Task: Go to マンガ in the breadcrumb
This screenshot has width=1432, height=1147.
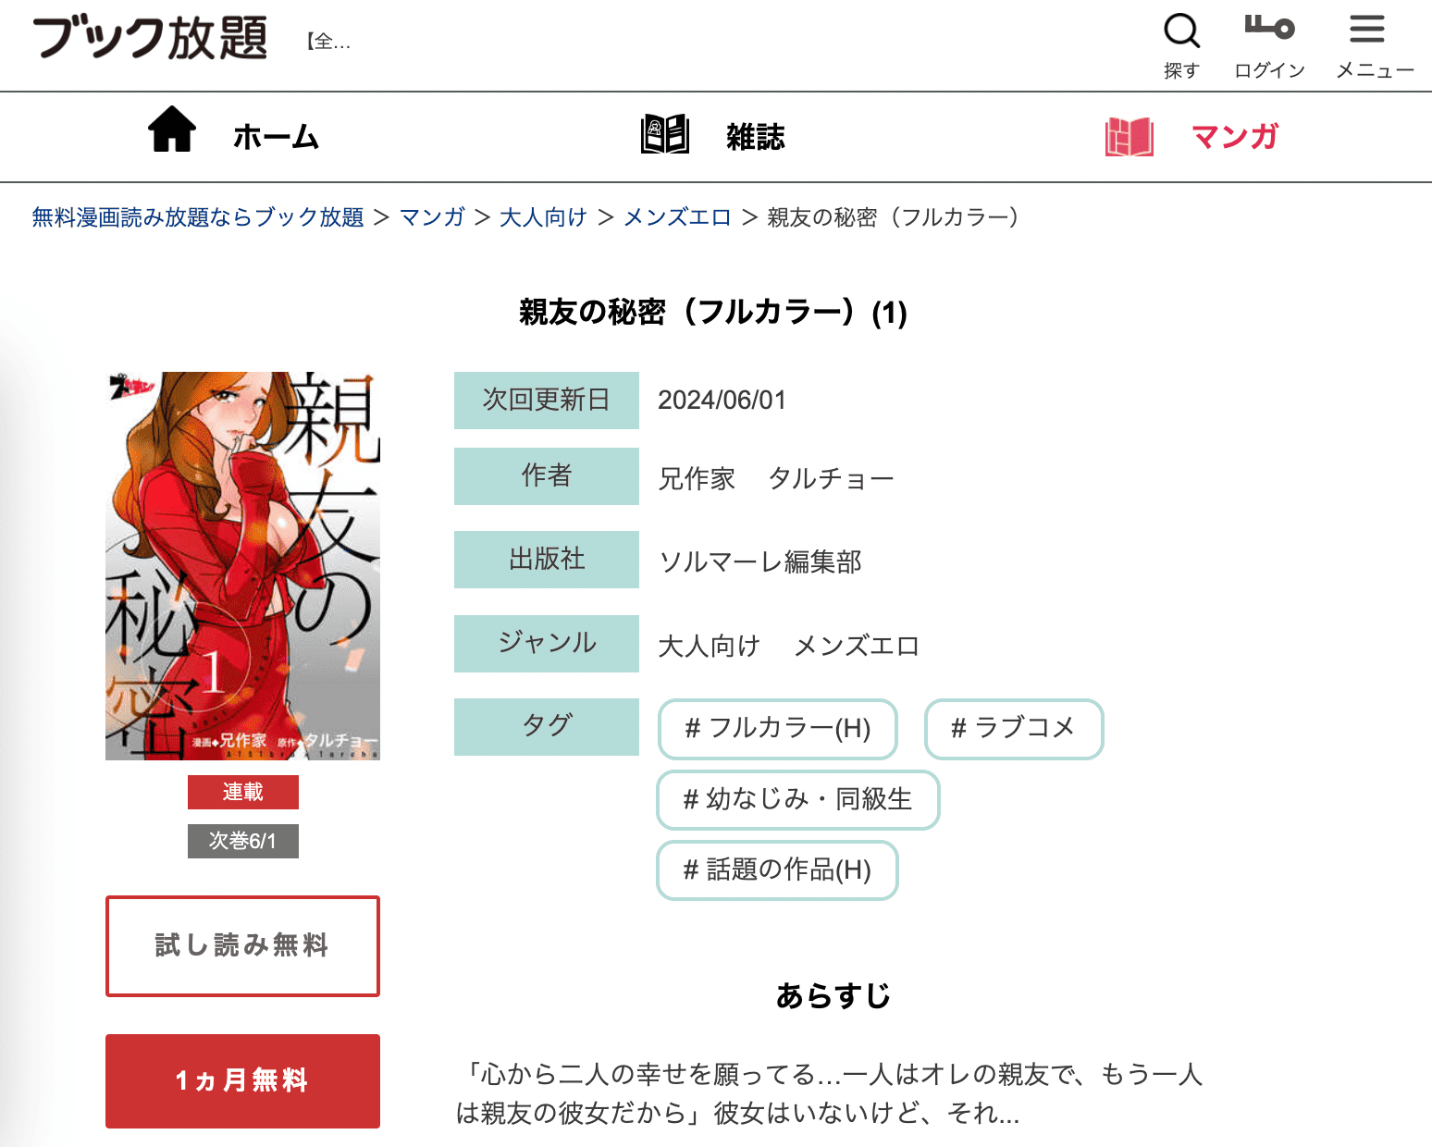Action: point(432,217)
